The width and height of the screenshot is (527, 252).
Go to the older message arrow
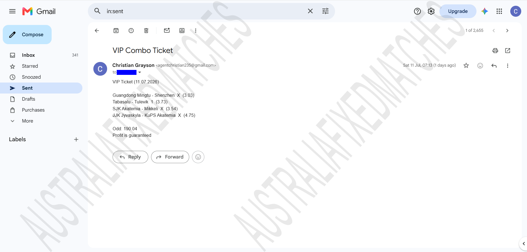coord(507,30)
